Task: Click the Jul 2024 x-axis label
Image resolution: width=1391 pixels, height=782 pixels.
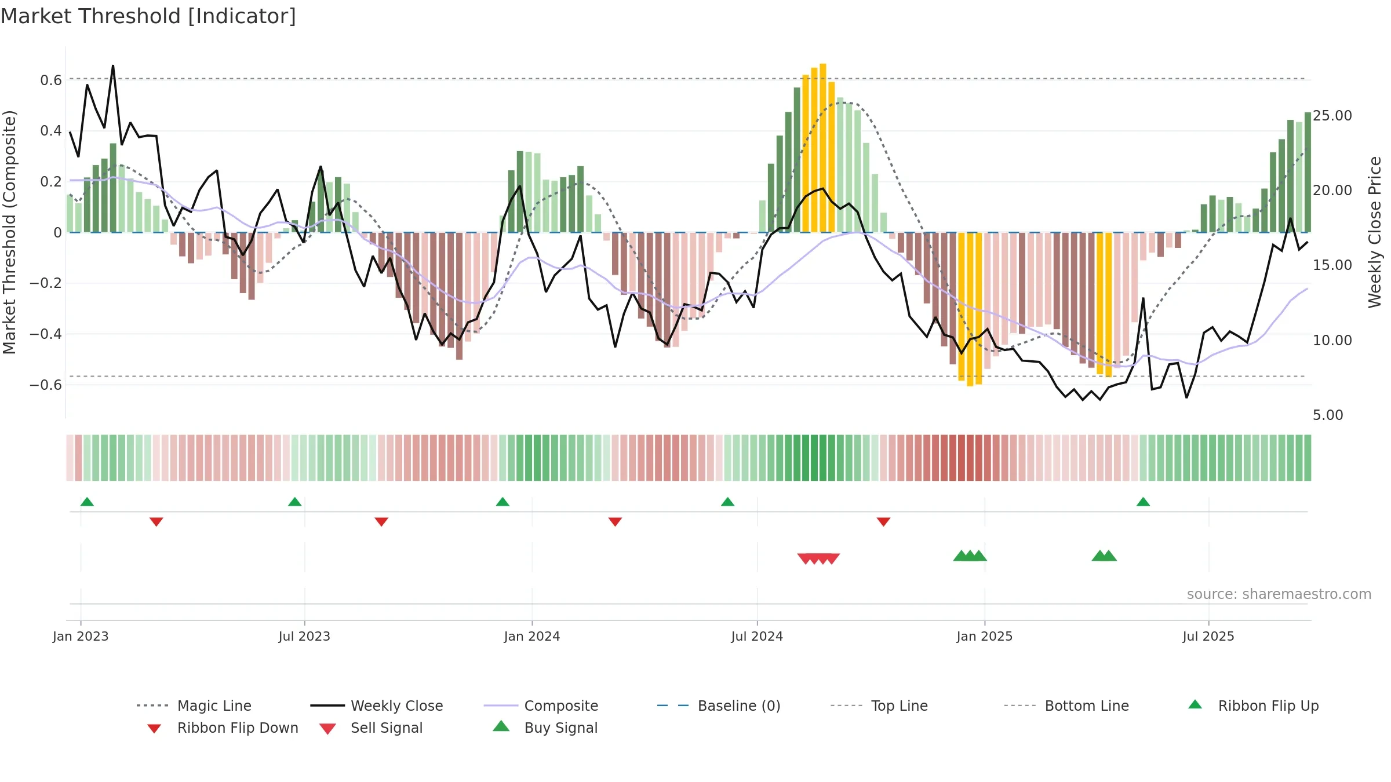Action: point(757,636)
